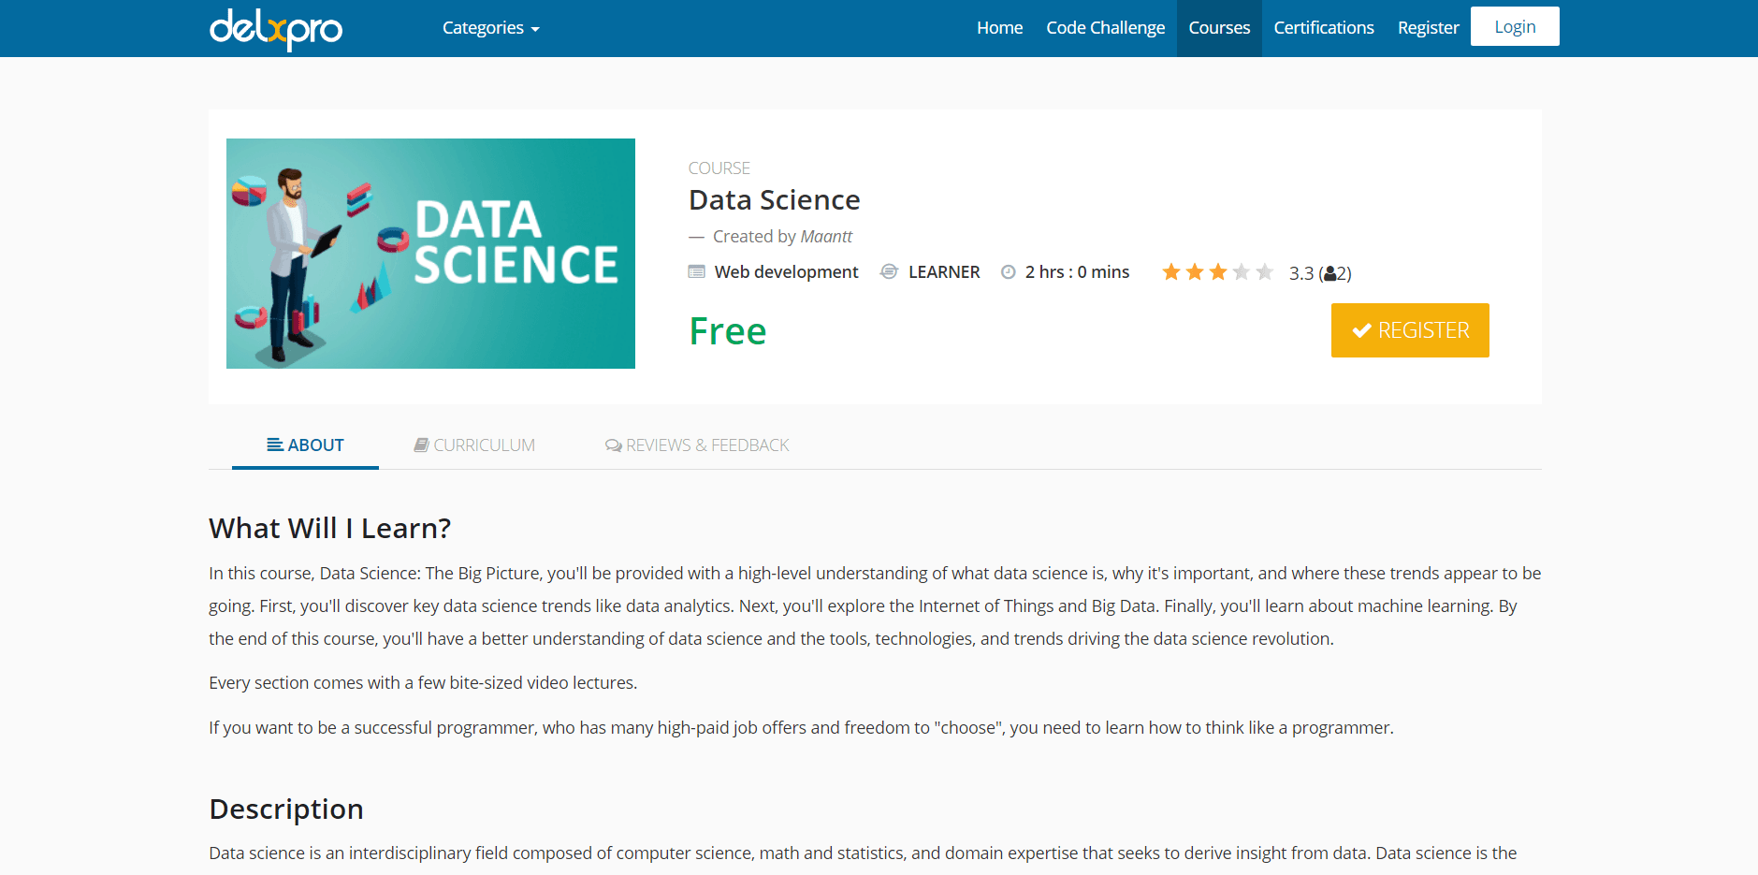This screenshot has width=1758, height=875.
Task: Open Certifications from the navbar
Action: click(1323, 28)
